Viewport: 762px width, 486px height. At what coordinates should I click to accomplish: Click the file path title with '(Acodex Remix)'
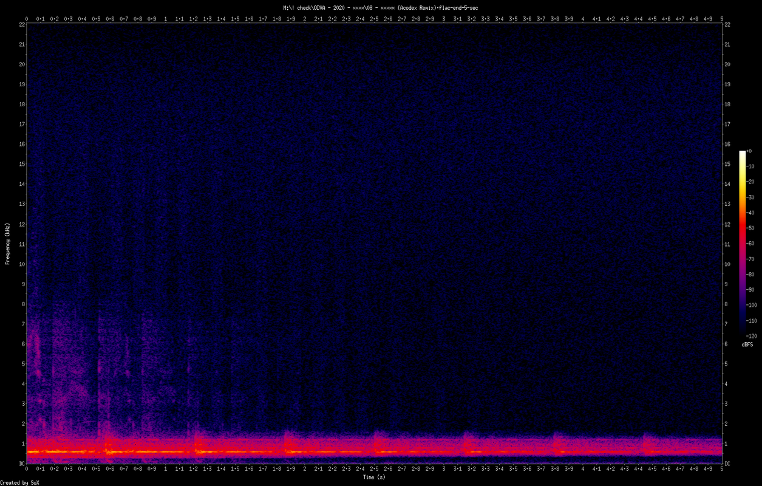tap(380, 8)
